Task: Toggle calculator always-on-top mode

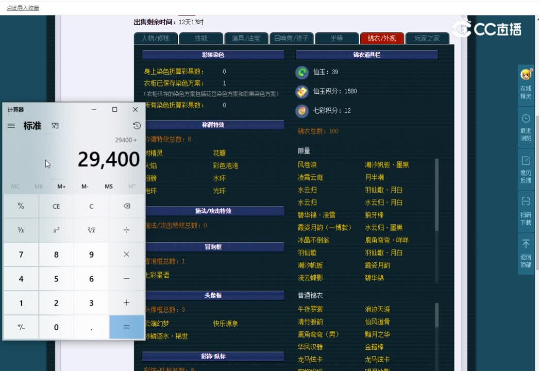Action: pyautogui.click(x=55, y=125)
